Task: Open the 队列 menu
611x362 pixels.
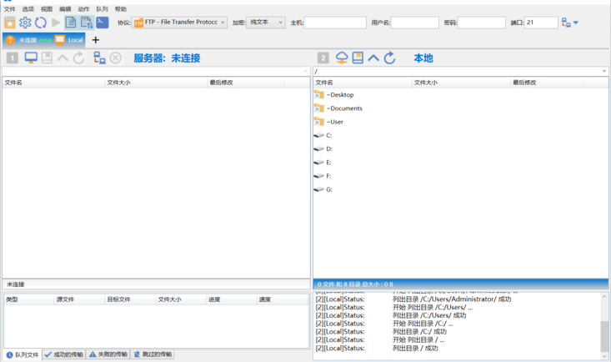Action: point(102,8)
